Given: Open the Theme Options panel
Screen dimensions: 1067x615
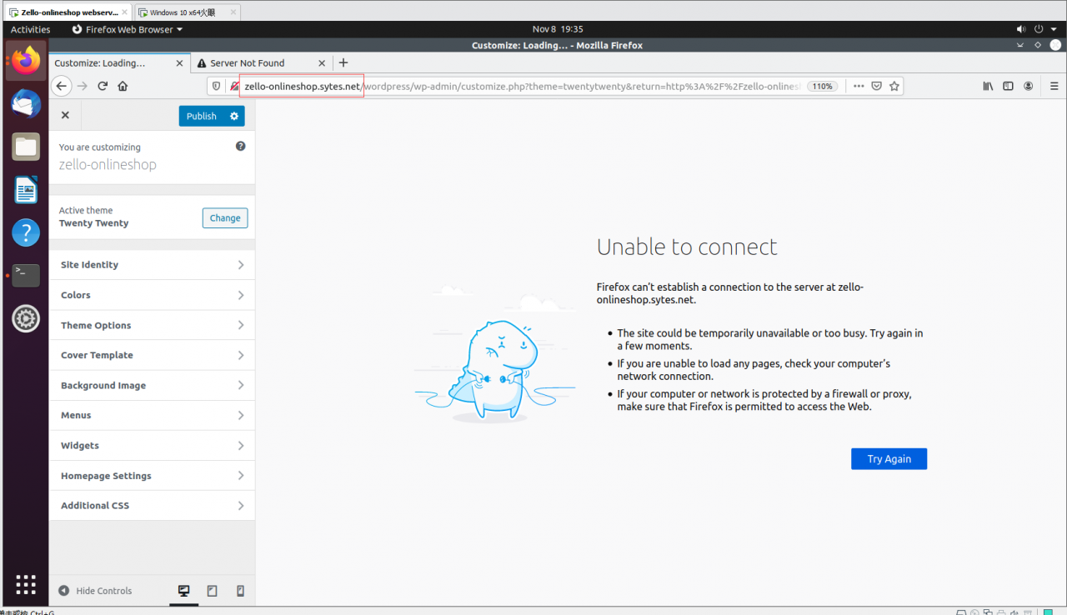Looking at the screenshot, I should (152, 325).
